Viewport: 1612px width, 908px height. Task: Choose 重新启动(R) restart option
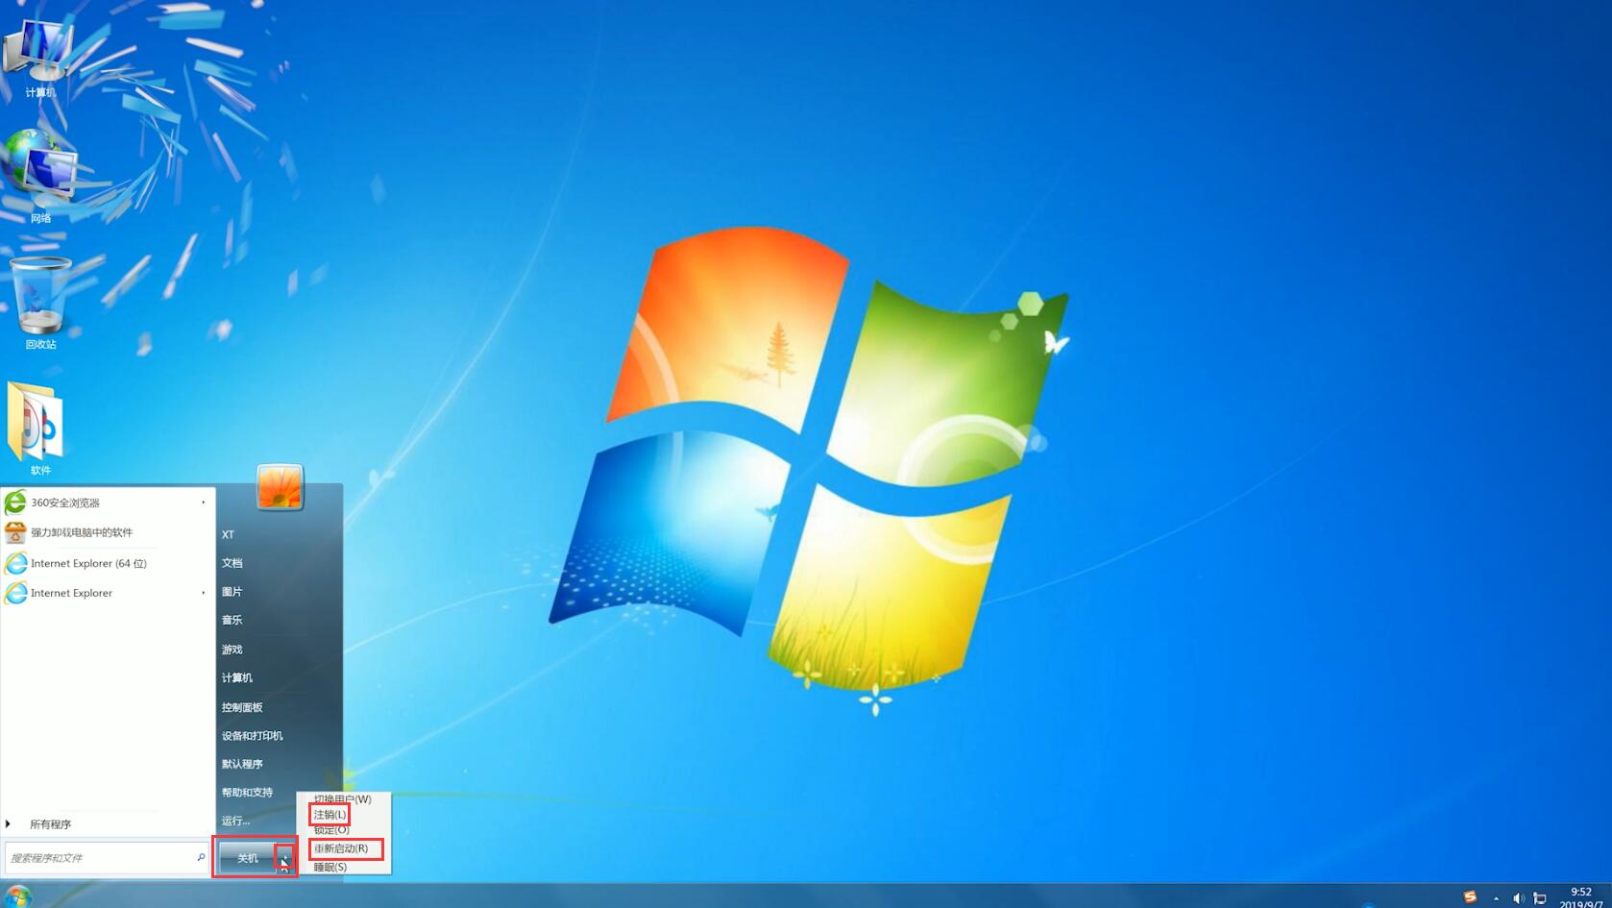click(x=341, y=848)
